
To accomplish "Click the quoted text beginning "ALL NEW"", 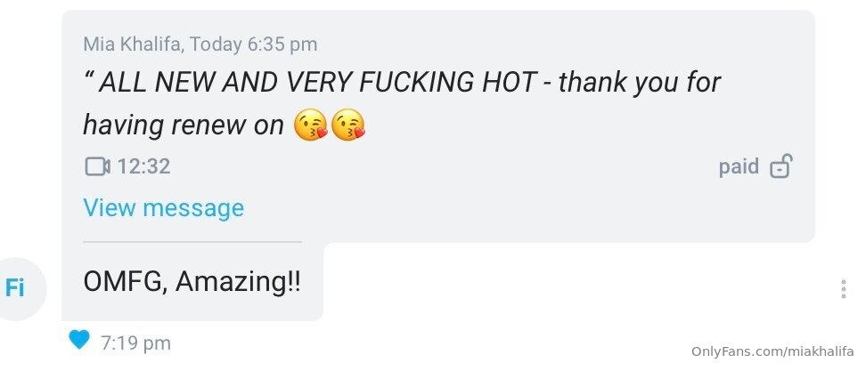I will click(x=317, y=83).
